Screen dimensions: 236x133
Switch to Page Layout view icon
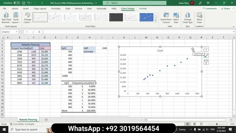click(x=194, y=124)
